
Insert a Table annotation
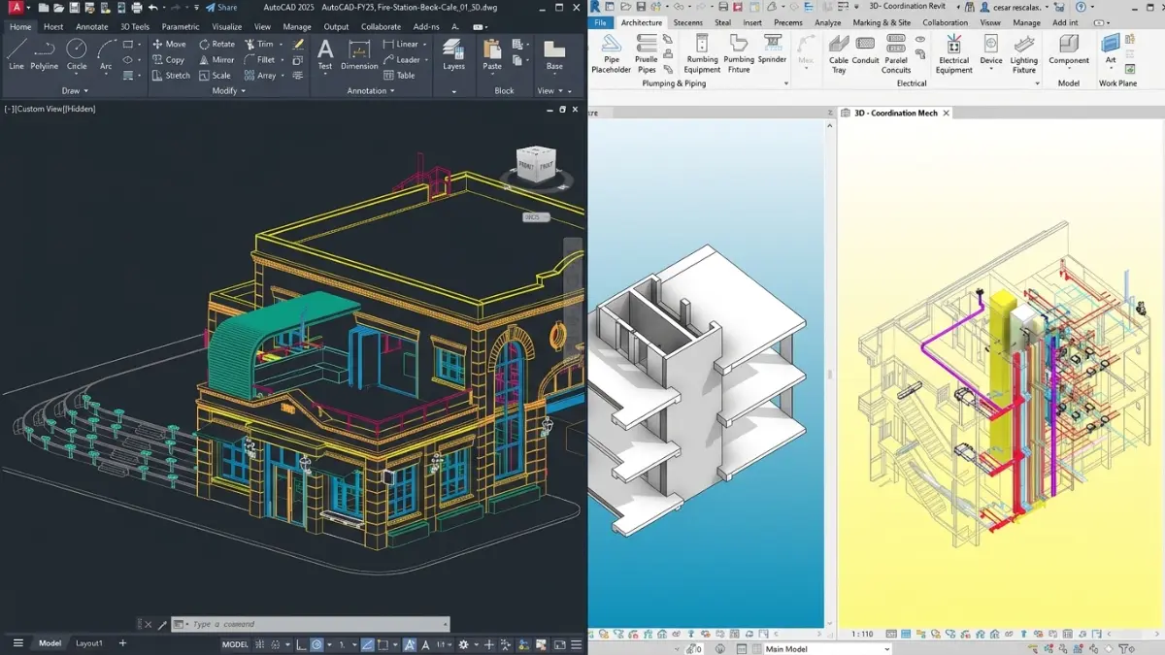coord(399,75)
